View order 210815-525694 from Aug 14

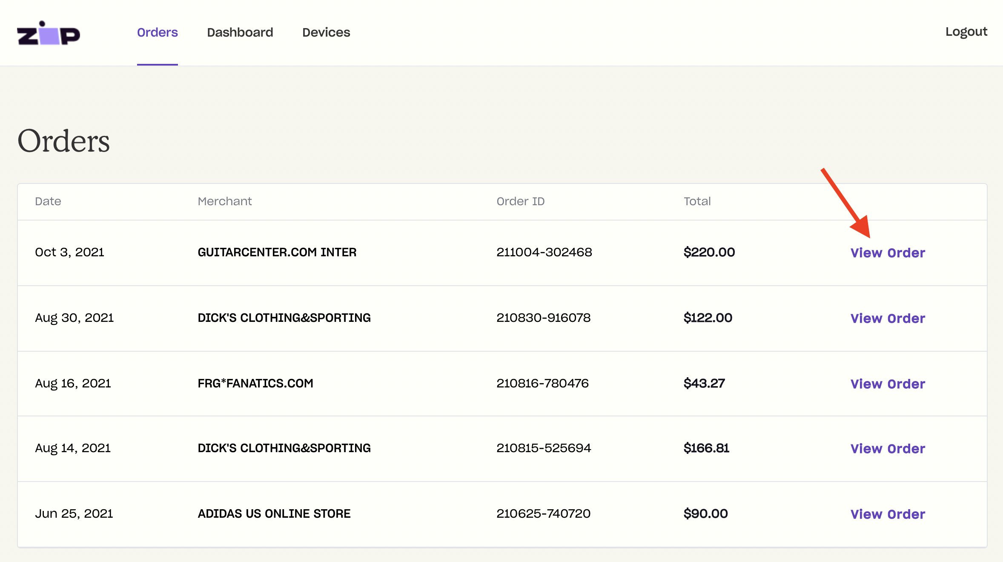pyautogui.click(x=888, y=449)
